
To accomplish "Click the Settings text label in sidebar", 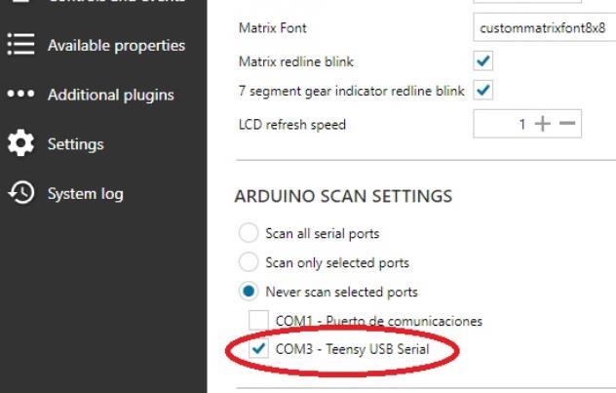I will 75,144.
